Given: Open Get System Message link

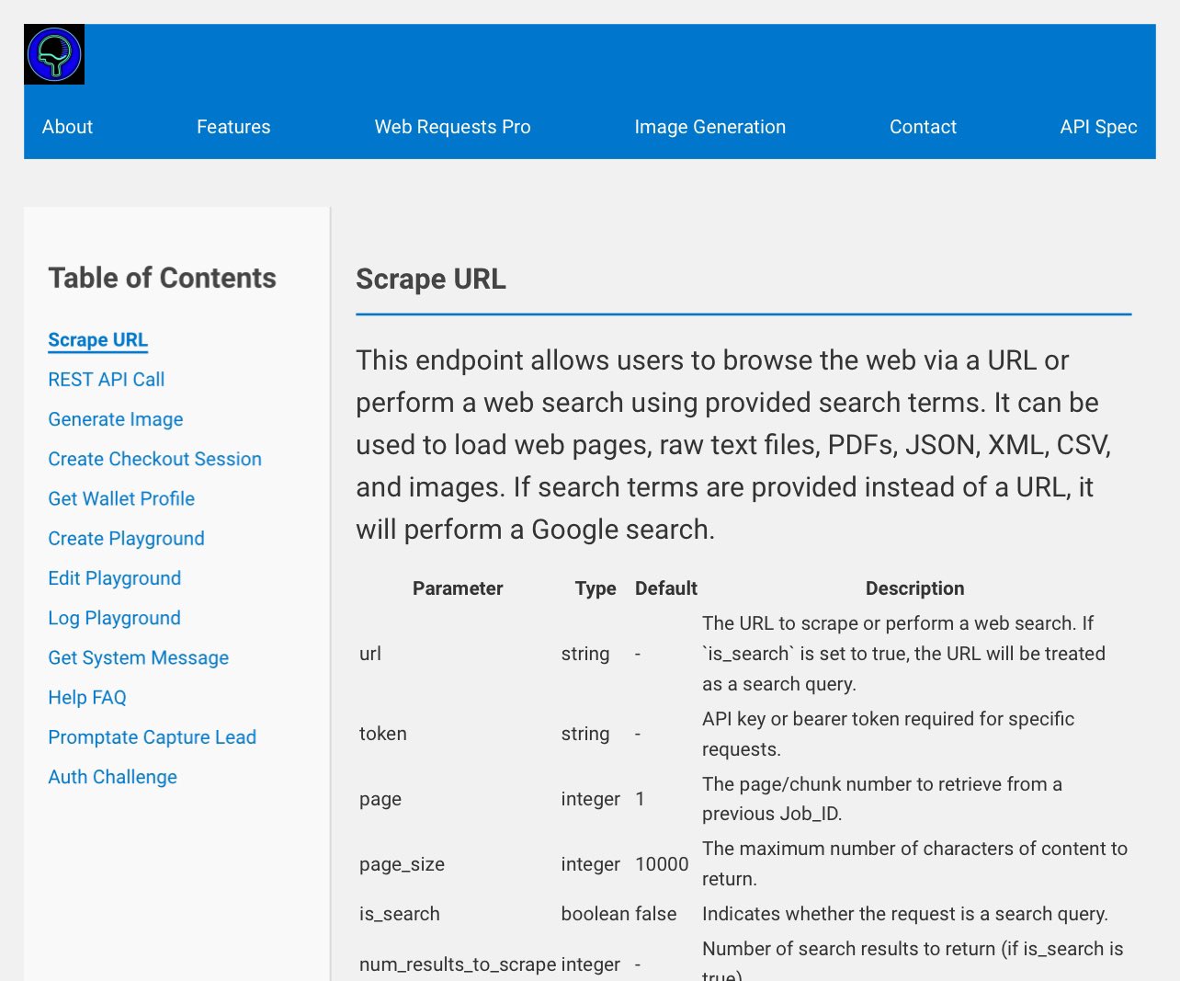Looking at the screenshot, I should [139, 657].
